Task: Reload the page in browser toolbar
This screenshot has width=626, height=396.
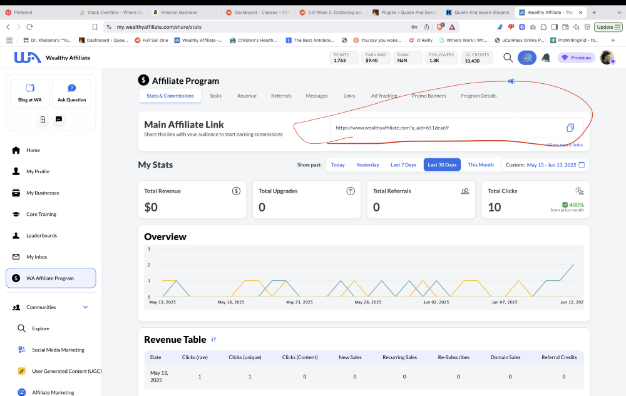Action: click(29, 27)
